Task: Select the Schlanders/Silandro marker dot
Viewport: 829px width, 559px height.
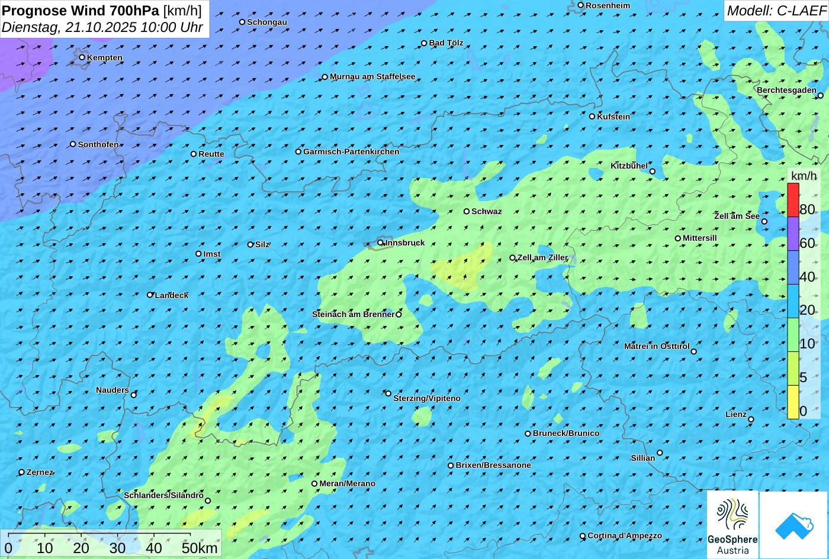Action: [207, 501]
